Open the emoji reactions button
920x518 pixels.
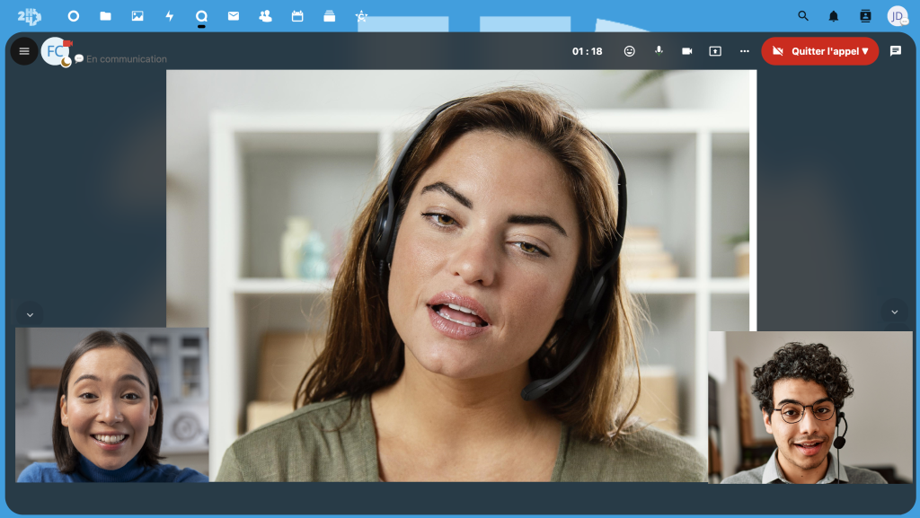pyautogui.click(x=630, y=51)
